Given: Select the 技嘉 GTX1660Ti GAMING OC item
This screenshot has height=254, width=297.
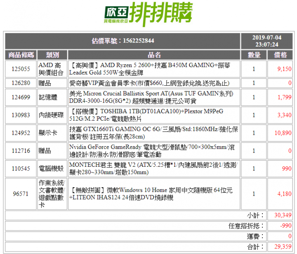Looking at the screenshot, I should point(153,133).
